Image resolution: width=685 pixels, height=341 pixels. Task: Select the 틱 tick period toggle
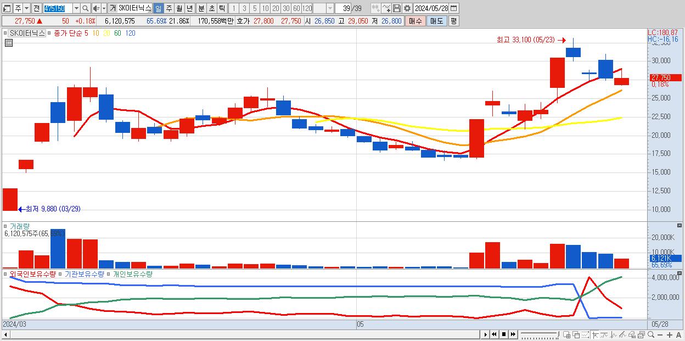[x=222, y=8]
